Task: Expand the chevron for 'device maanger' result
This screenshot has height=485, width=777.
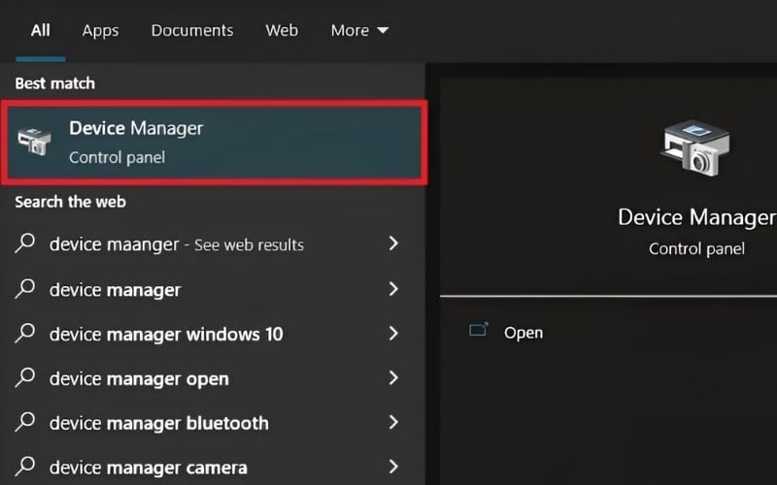Action: pyautogui.click(x=393, y=243)
